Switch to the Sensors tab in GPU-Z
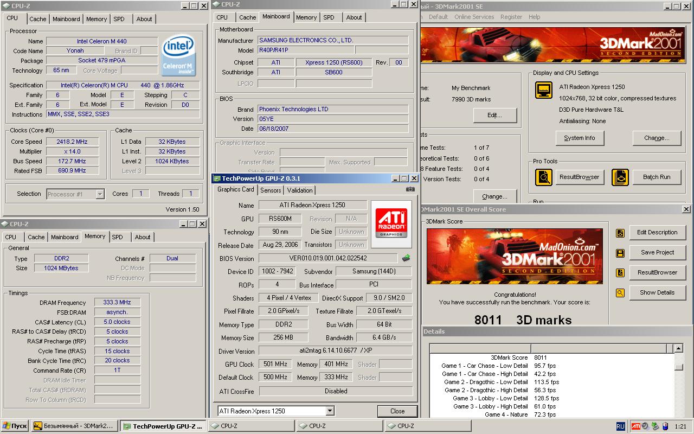 pyautogui.click(x=271, y=190)
